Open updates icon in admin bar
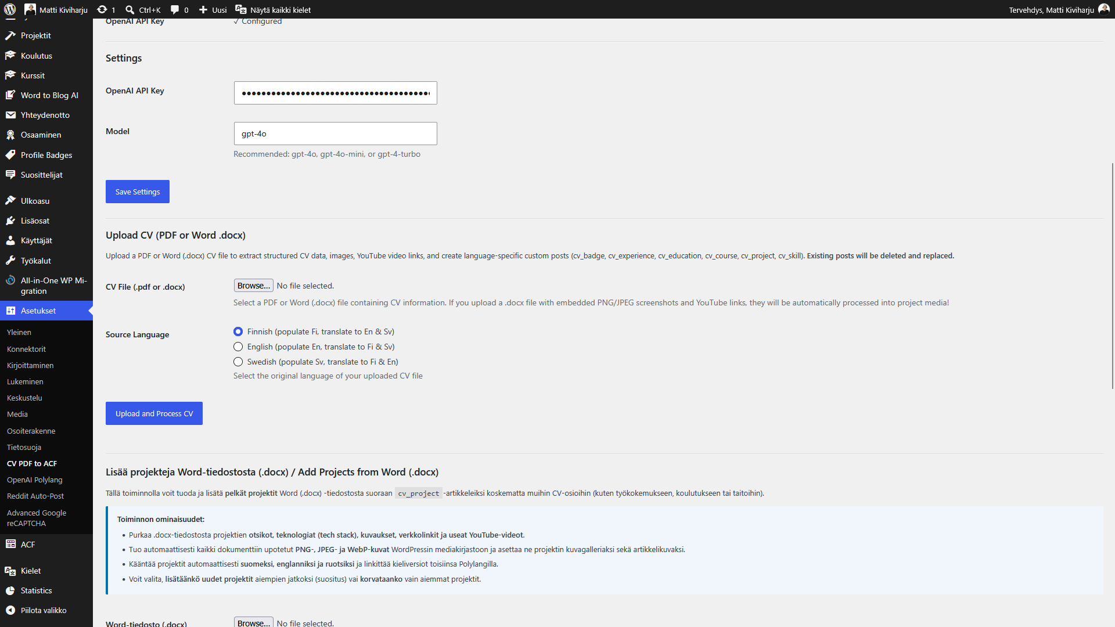1115x627 pixels. [x=102, y=10]
